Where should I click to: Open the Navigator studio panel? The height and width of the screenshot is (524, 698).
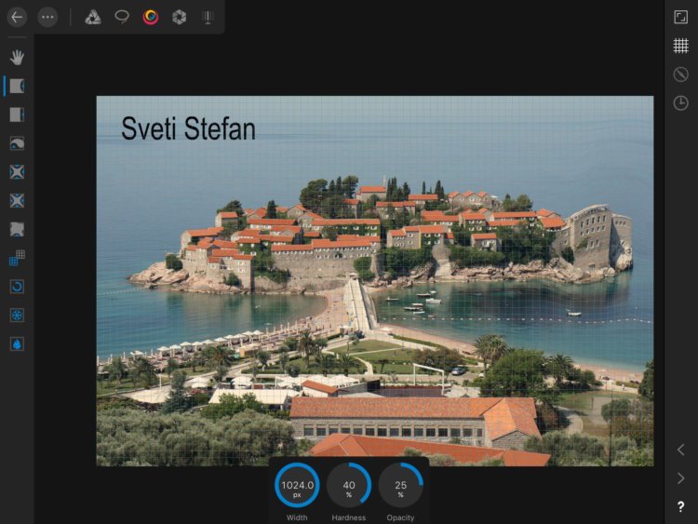pos(680,18)
